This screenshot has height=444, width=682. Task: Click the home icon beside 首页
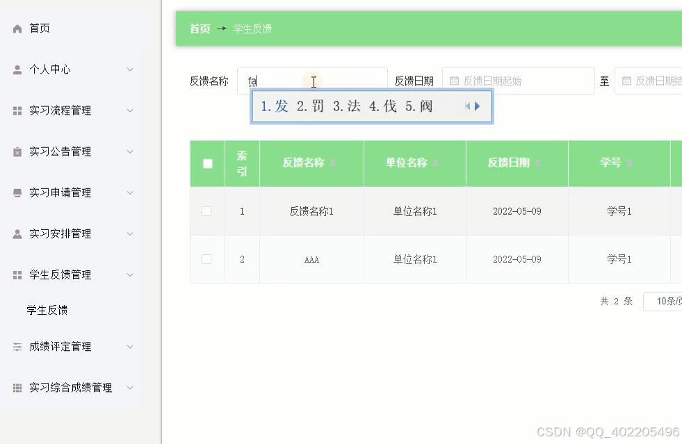point(17,28)
